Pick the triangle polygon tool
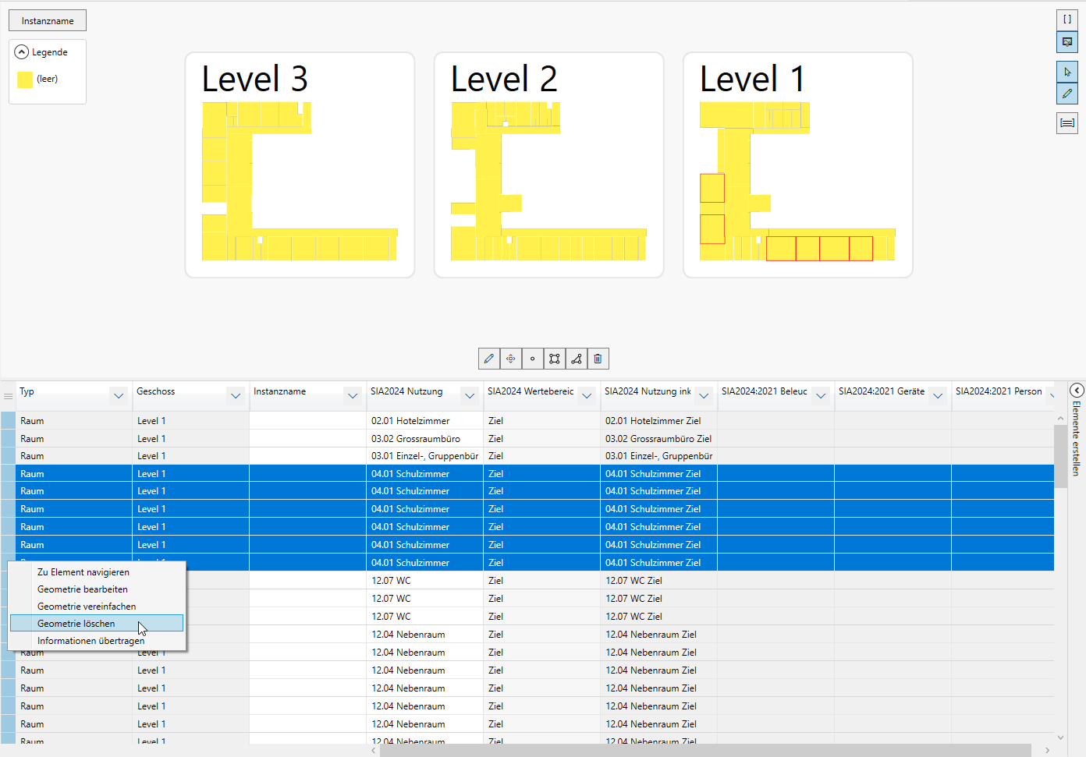1086x757 pixels. 577,359
